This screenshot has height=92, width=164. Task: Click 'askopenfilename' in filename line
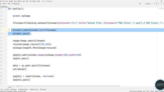[x=47, y=23]
